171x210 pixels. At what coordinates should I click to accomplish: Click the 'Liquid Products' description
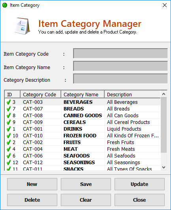(x=124, y=129)
